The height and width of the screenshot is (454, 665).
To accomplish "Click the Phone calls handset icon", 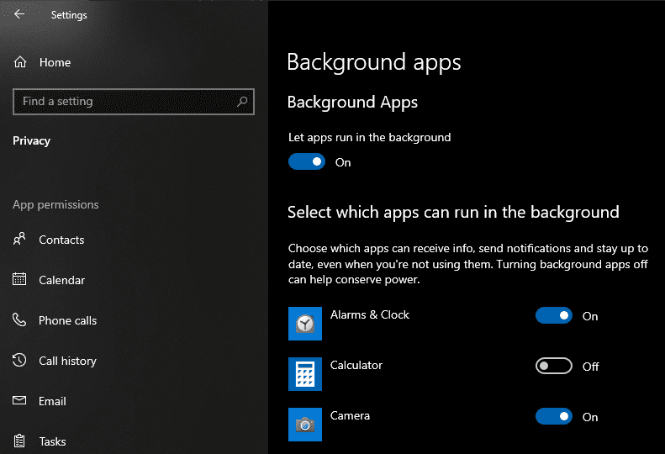I will pos(19,320).
